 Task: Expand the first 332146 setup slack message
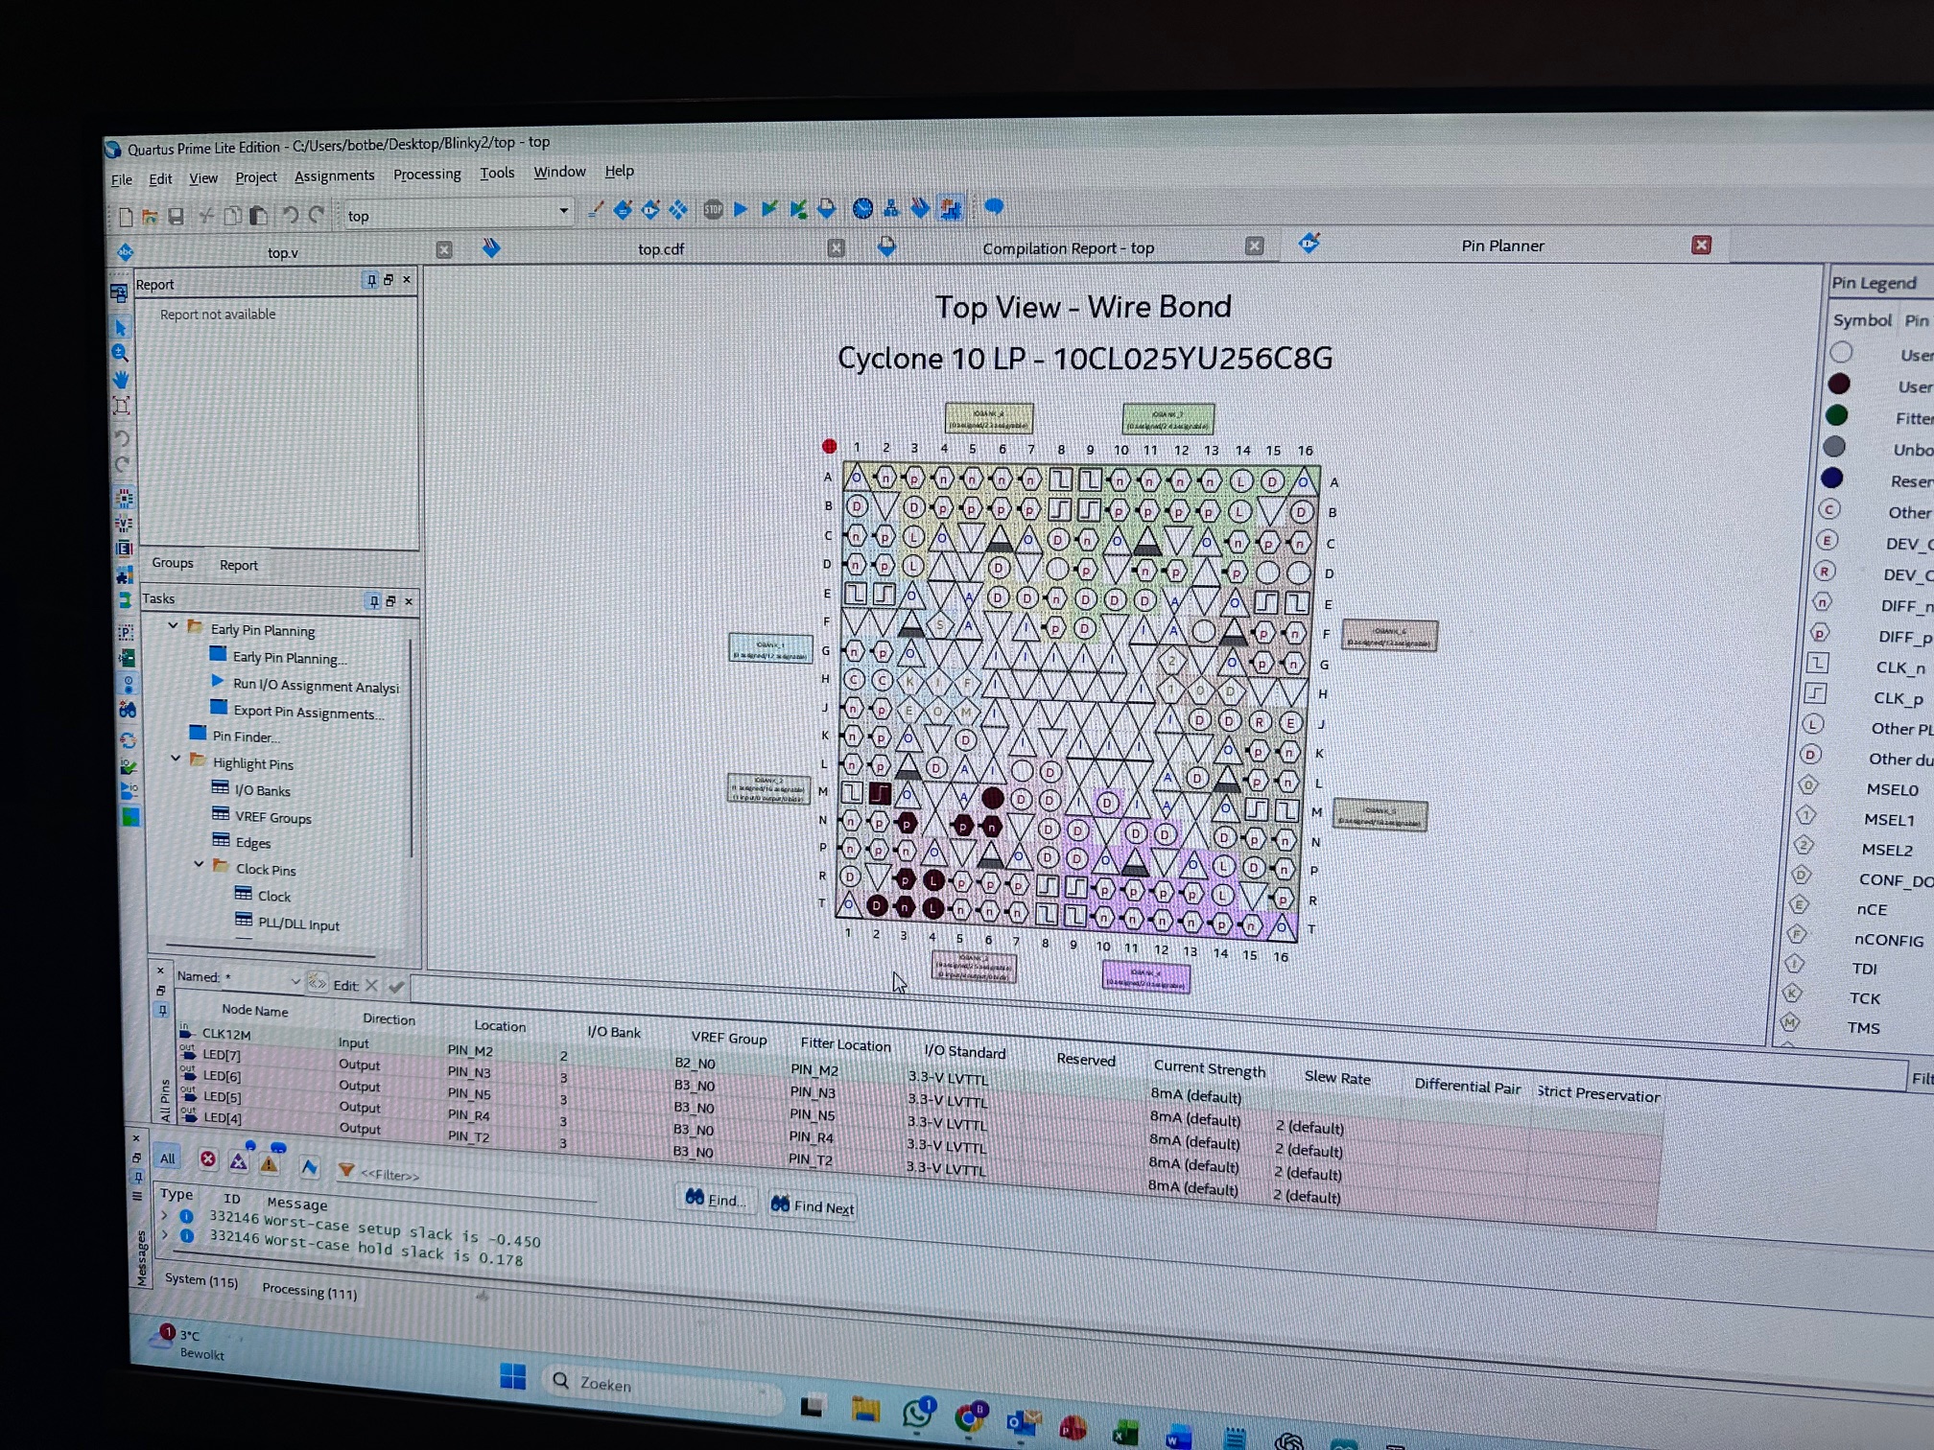tap(164, 1215)
